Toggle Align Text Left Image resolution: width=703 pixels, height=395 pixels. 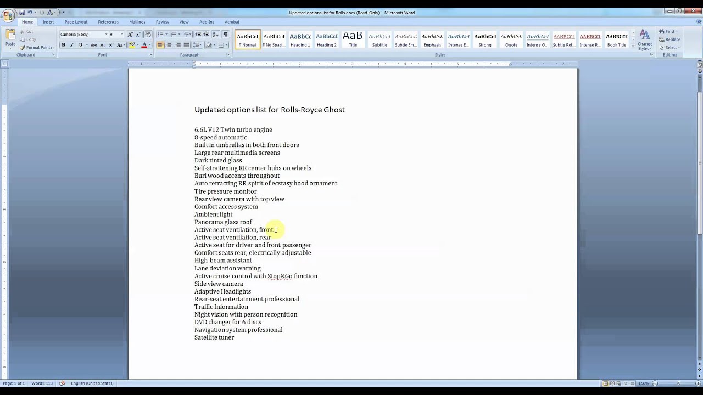(160, 45)
